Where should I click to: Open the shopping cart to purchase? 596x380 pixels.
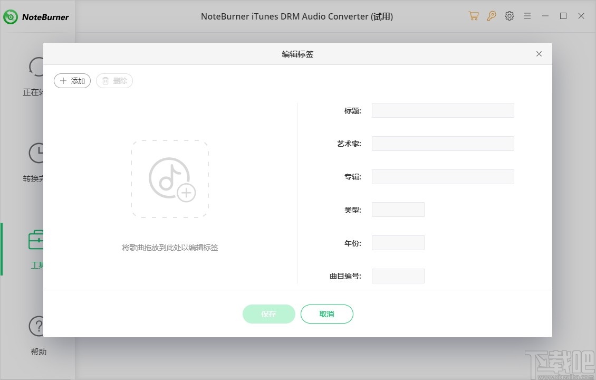click(x=474, y=16)
